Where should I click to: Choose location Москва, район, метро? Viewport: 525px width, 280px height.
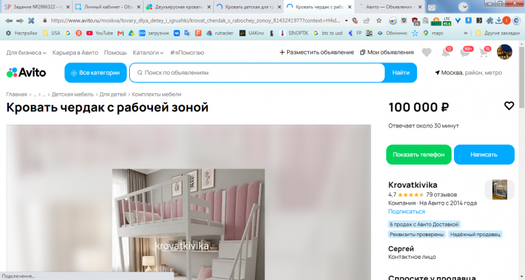468,73
